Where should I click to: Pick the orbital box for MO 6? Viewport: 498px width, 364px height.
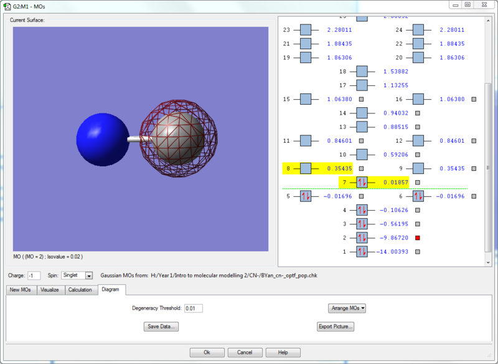[x=418, y=196]
